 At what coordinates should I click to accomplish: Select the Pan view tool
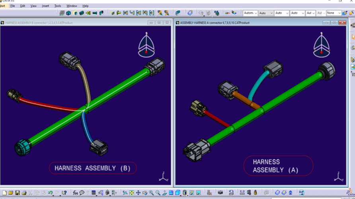(138, 193)
